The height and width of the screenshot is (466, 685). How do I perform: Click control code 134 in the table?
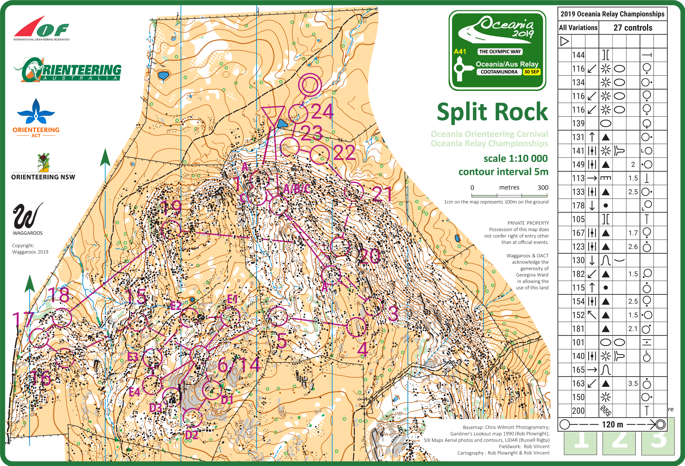pos(578,82)
